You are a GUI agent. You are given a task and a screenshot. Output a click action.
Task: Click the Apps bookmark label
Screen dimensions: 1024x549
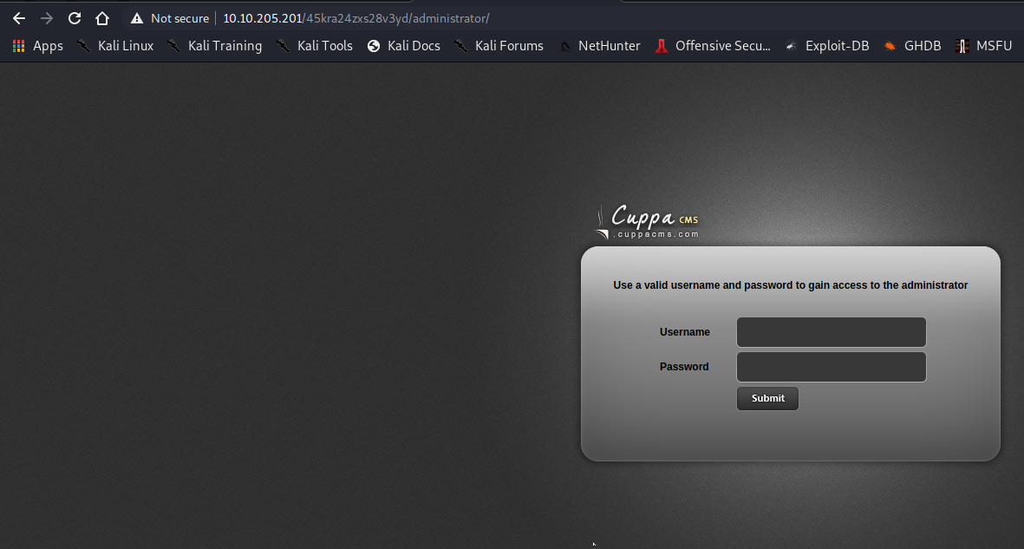coord(48,46)
